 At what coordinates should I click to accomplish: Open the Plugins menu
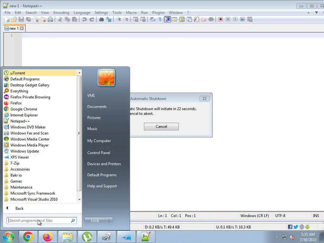coord(158,13)
